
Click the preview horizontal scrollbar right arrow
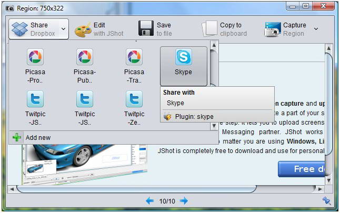pyautogui.click(x=320, y=189)
